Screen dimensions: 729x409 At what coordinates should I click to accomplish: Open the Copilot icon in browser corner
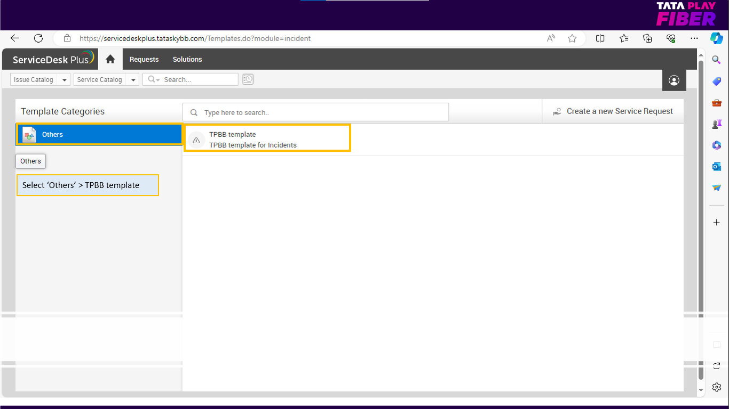click(716, 38)
